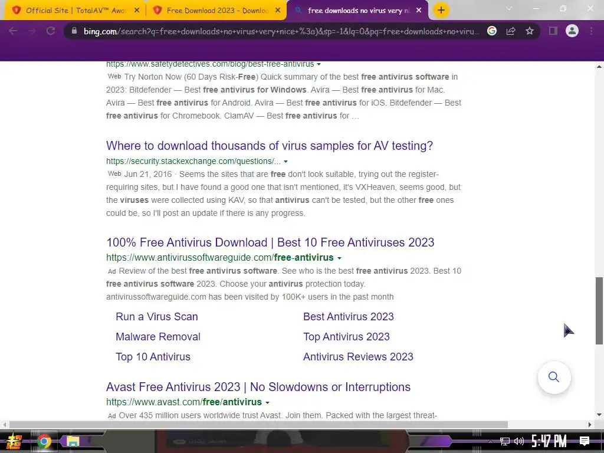
Task: Click avast.com free antivirus URL
Action: point(184,402)
